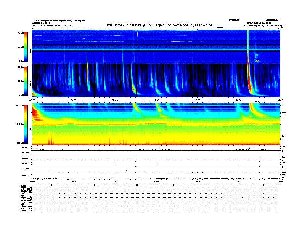The width and height of the screenshot is (302, 233).
Task: Click the orange plasma line in TNR panel
Action: [x=156, y=124]
